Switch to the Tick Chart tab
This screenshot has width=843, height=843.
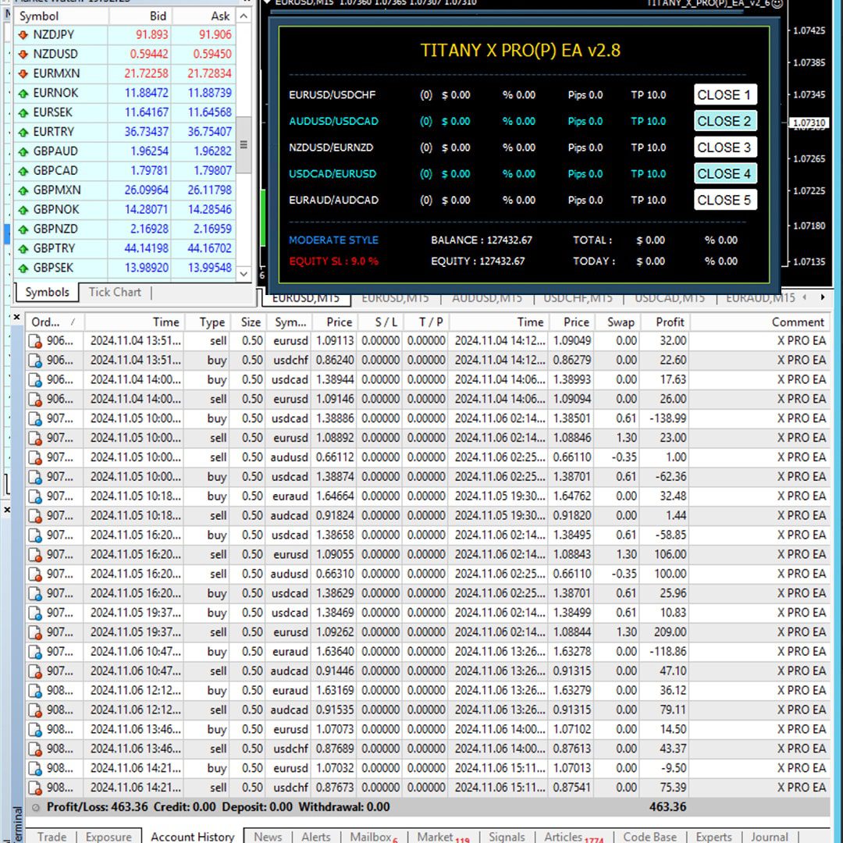click(x=115, y=292)
